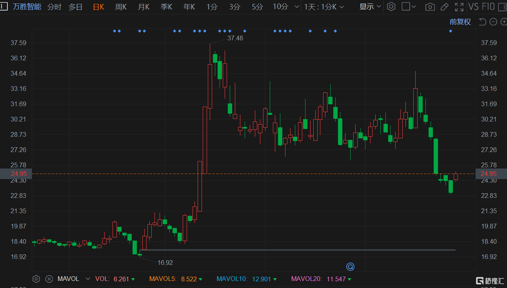Select the 季K quarterly tab
Viewport: 507px width, 288px height.
[166, 7]
